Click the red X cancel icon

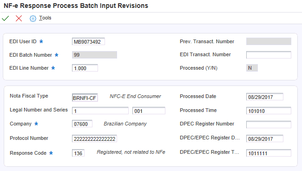click(19, 18)
